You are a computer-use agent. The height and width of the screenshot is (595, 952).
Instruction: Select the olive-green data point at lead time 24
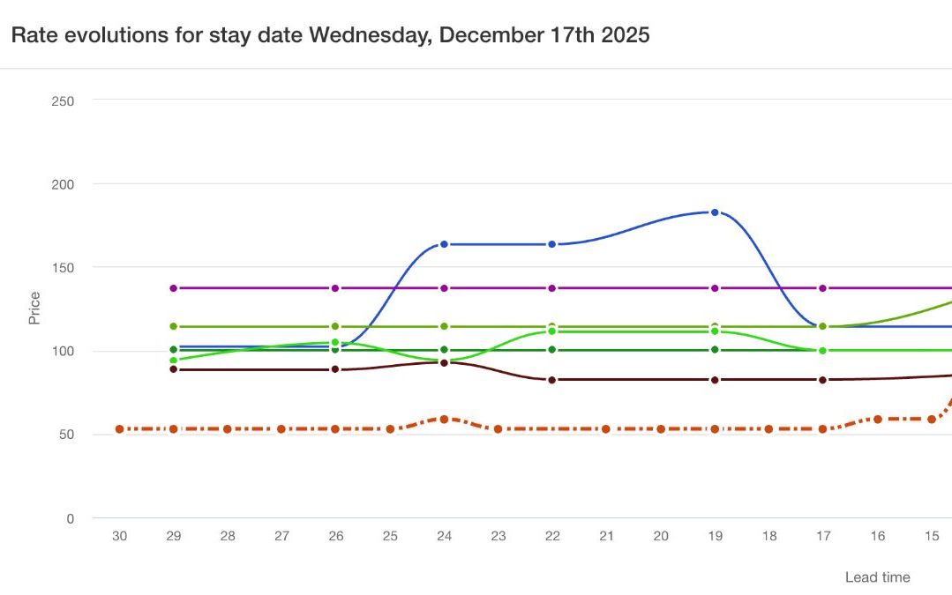click(444, 327)
